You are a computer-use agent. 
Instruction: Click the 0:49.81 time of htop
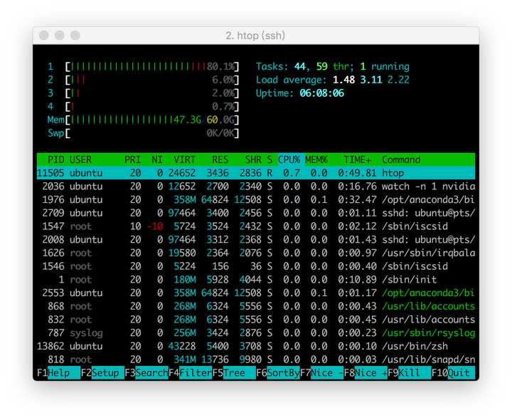pyautogui.click(x=357, y=173)
